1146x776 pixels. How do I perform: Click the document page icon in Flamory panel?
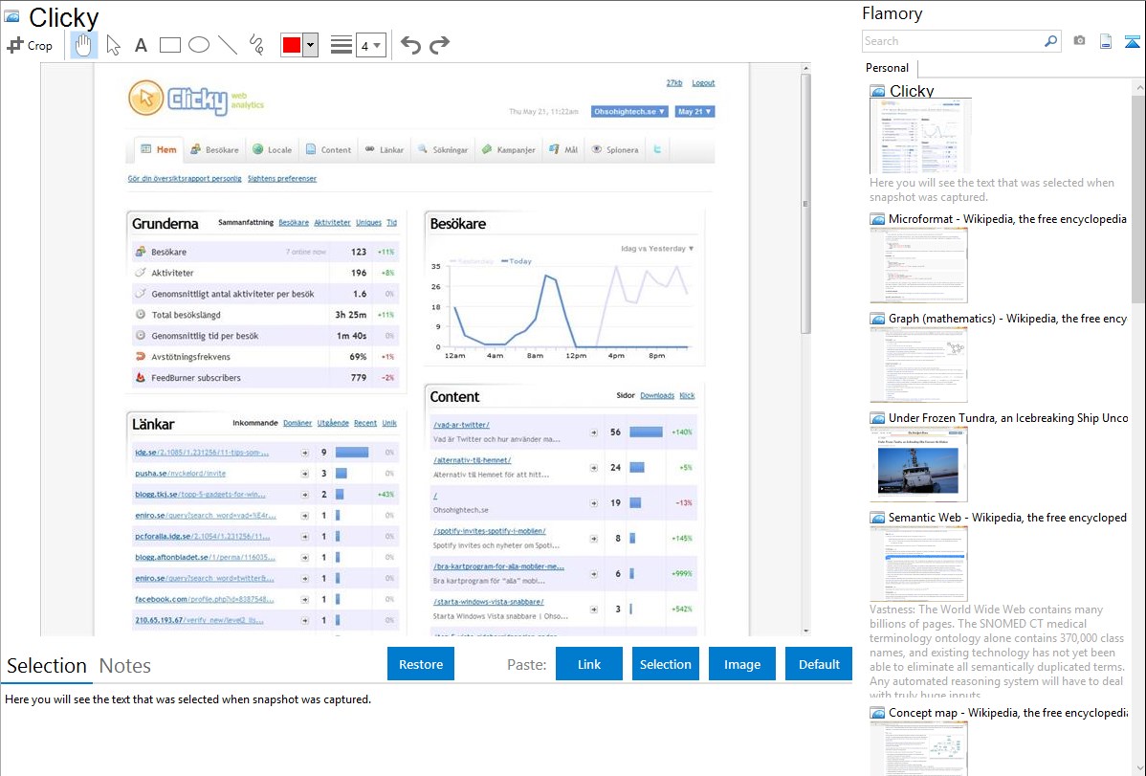coord(1106,41)
